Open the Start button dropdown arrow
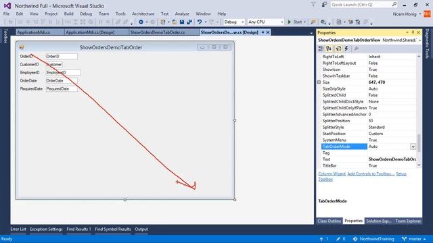 click(x=305, y=22)
